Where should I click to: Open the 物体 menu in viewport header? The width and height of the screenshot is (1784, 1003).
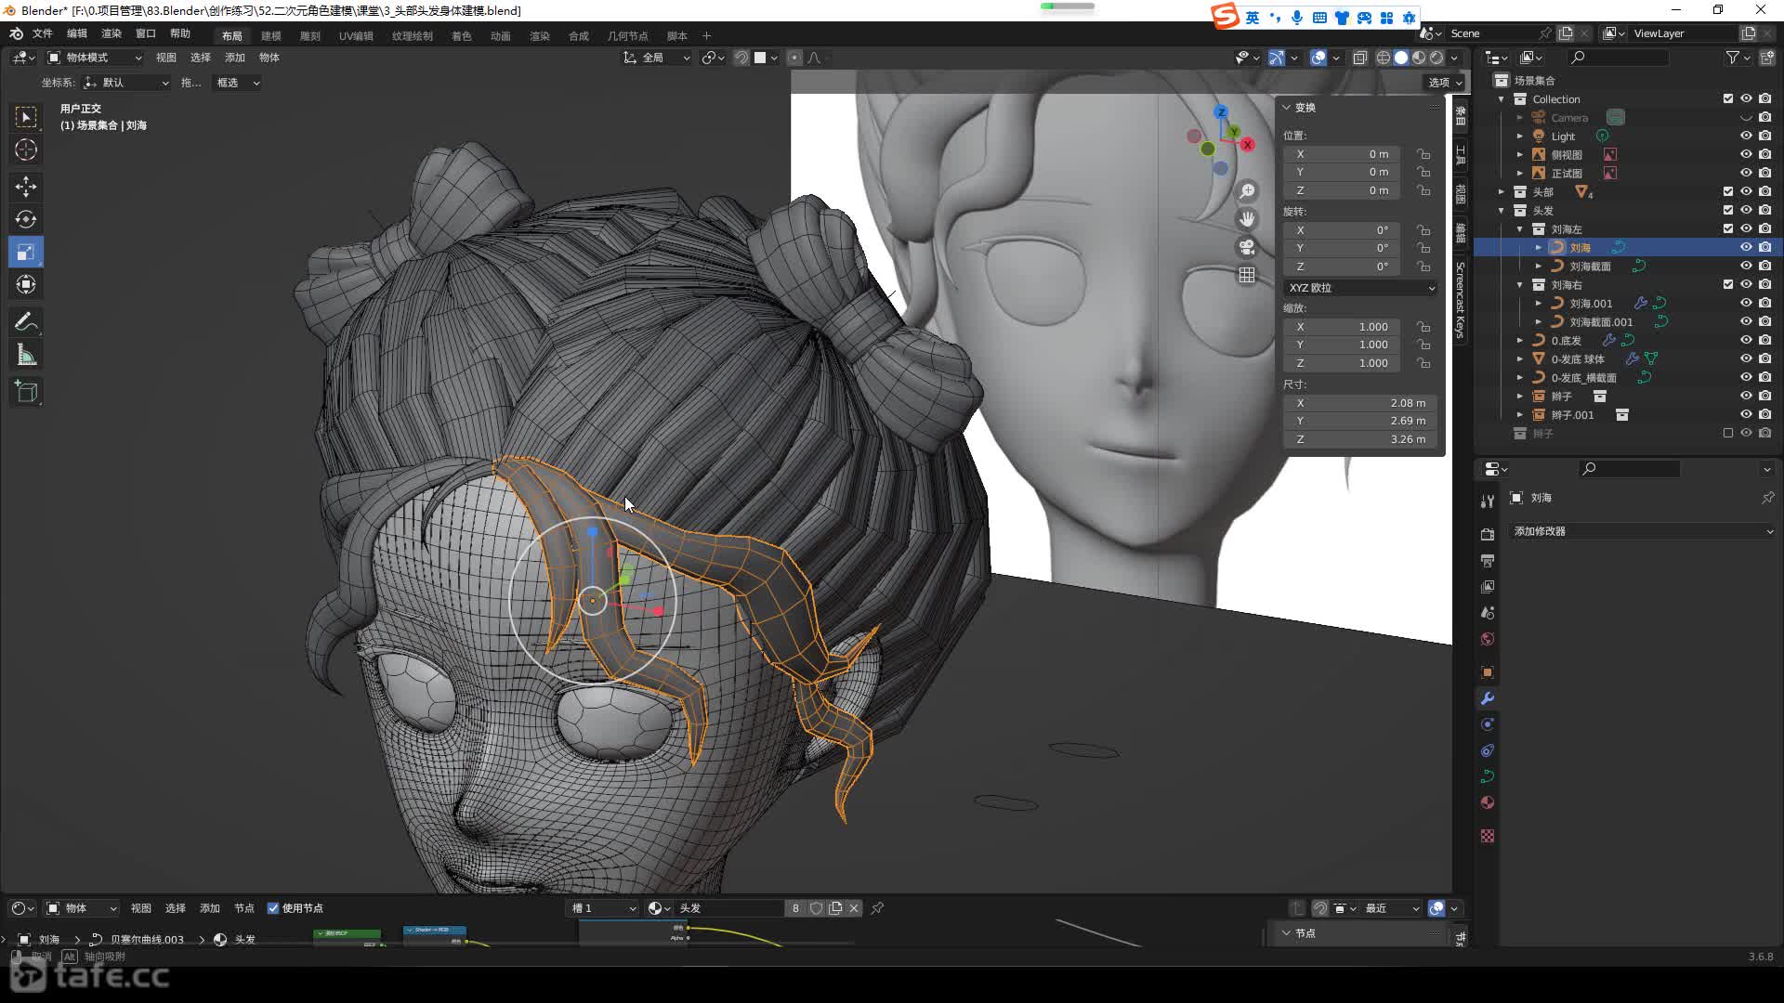(x=269, y=58)
